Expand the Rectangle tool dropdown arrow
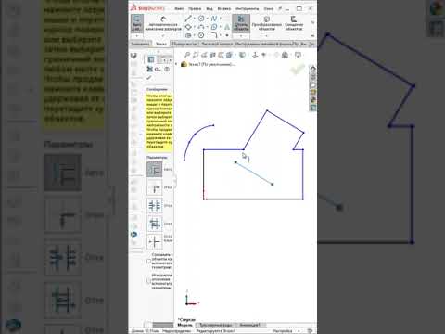 194,27
